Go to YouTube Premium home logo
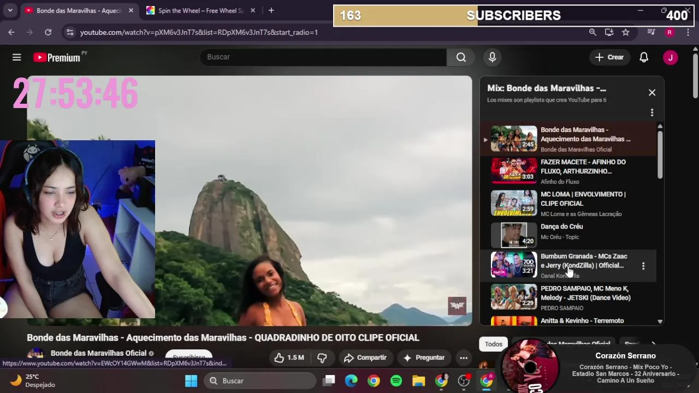Image resolution: width=699 pixels, height=393 pixels. [x=57, y=57]
